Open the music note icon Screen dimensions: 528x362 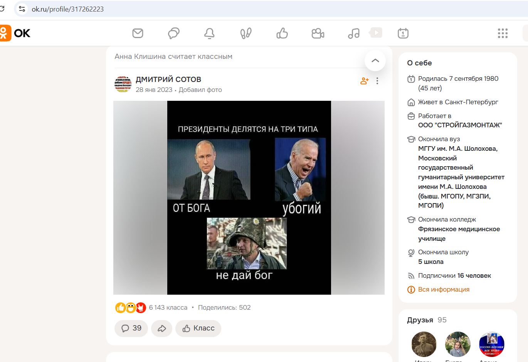pyautogui.click(x=353, y=33)
